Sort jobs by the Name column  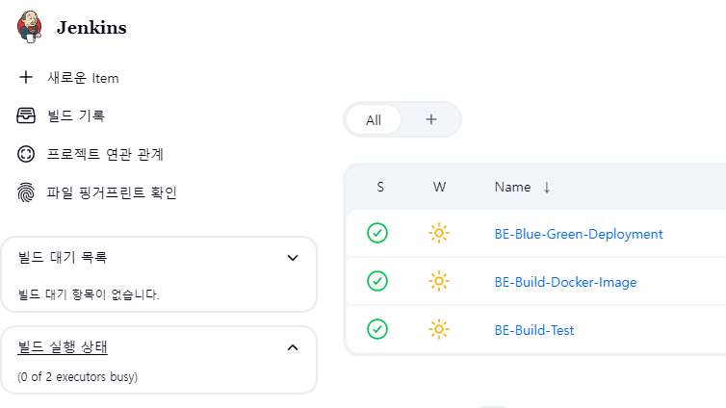[x=512, y=187]
